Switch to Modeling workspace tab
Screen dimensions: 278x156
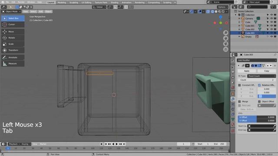pos(62,3)
